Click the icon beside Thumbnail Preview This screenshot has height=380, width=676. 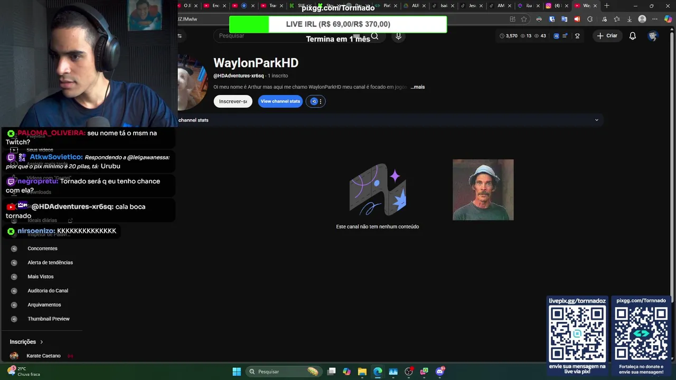(x=14, y=319)
